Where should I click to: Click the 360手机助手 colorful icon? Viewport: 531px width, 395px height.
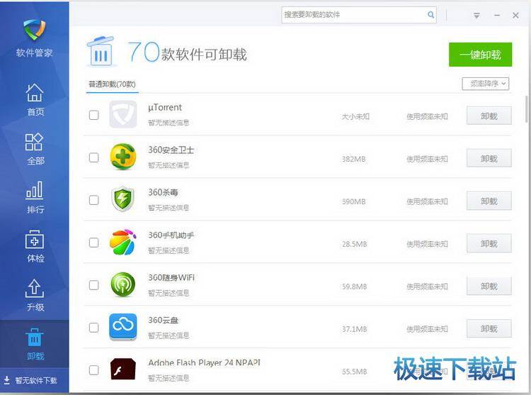(x=123, y=242)
